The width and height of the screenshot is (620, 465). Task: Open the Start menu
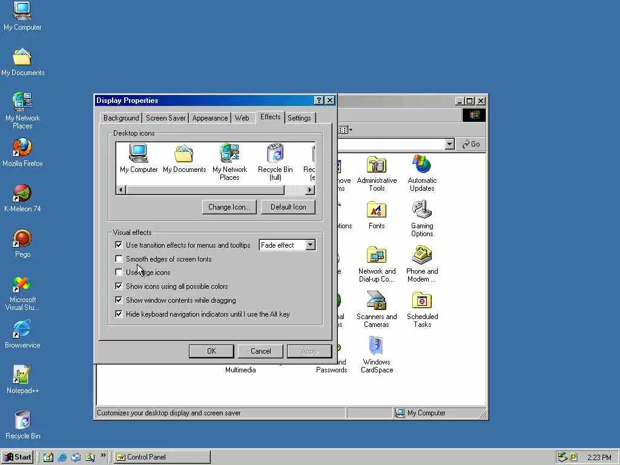[x=17, y=457]
